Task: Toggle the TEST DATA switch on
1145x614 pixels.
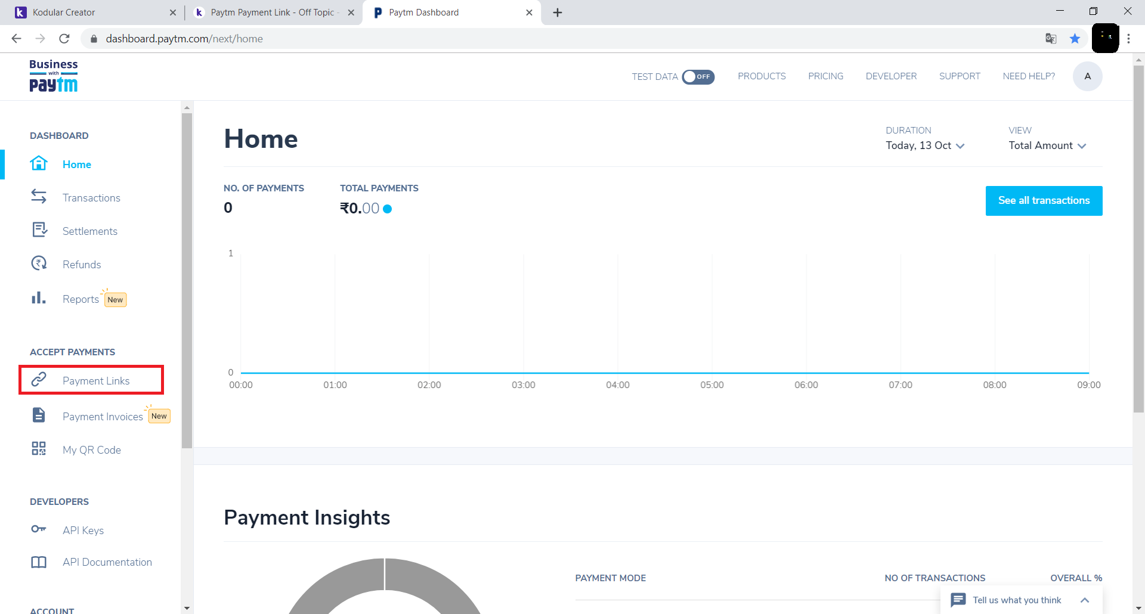Action: [x=698, y=77]
